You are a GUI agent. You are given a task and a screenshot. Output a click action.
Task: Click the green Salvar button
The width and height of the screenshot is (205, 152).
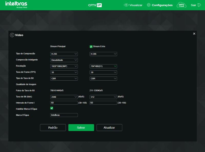click(x=81, y=128)
